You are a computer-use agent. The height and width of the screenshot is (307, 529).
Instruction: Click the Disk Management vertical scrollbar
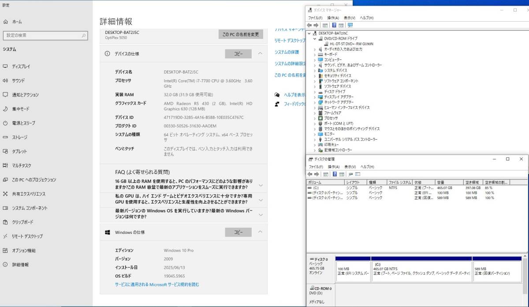(x=524, y=280)
